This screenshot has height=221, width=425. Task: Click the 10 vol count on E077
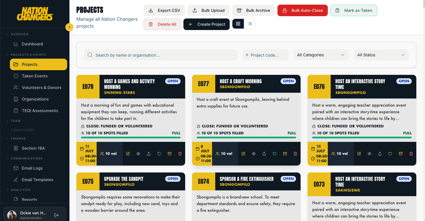[x=224, y=154]
